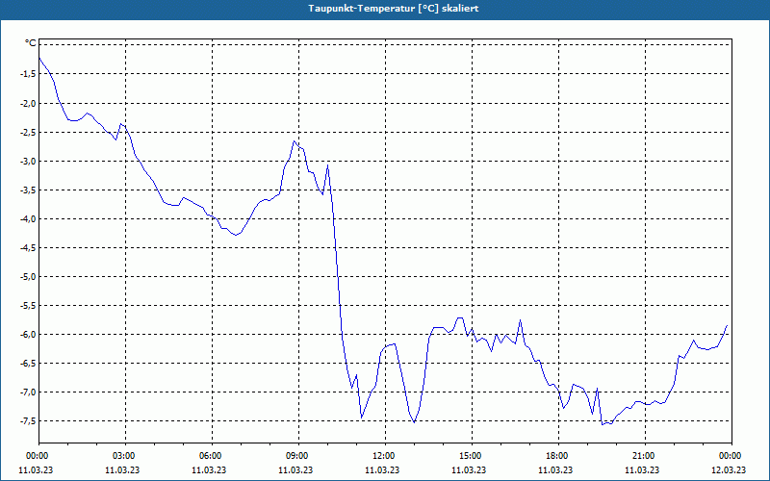Select the -5,0 y-axis value
Screen dimensions: 770x481
point(28,277)
